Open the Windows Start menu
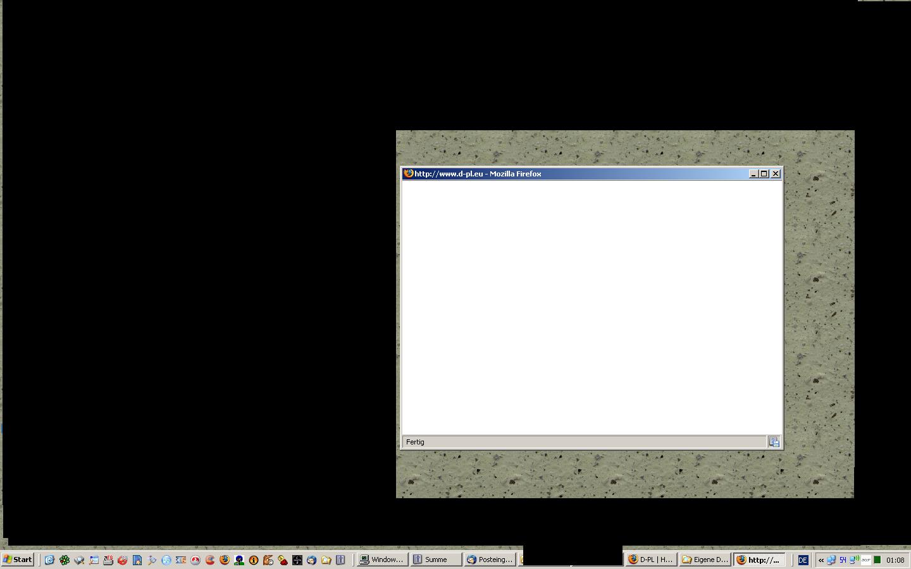The height and width of the screenshot is (569, 911). tap(18, 560)
